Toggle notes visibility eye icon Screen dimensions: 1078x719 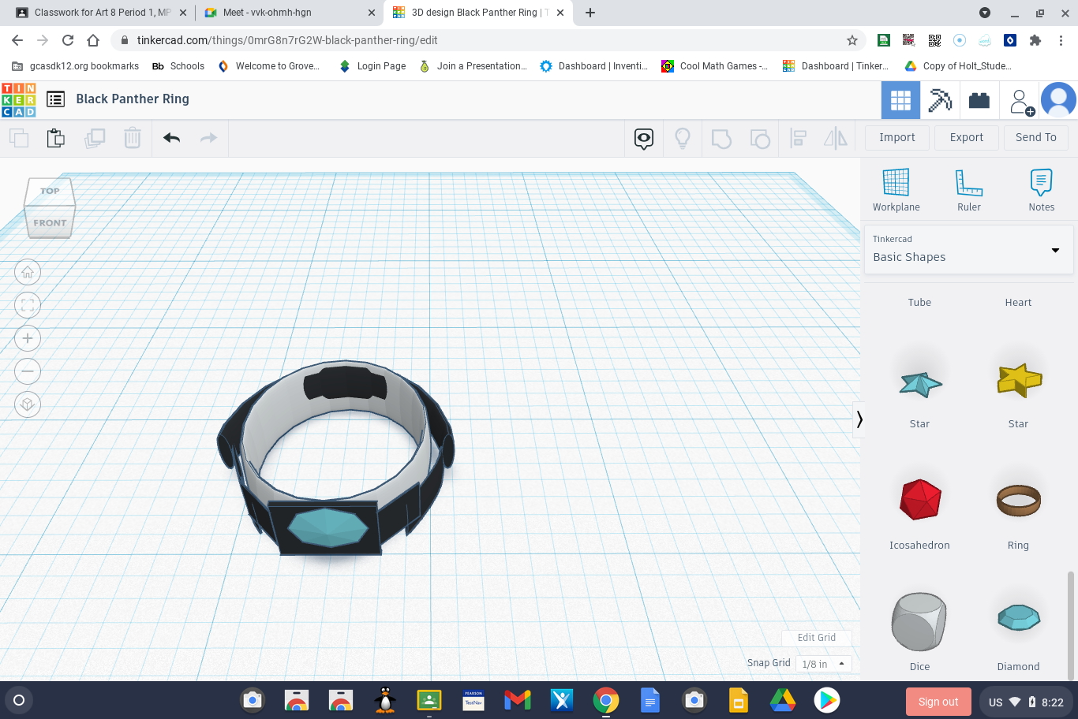644,140
